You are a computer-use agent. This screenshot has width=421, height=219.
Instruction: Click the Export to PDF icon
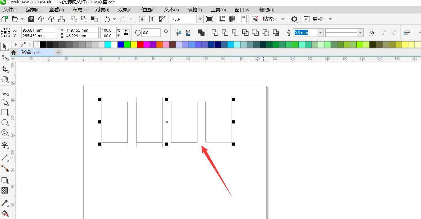click(162, 19)
